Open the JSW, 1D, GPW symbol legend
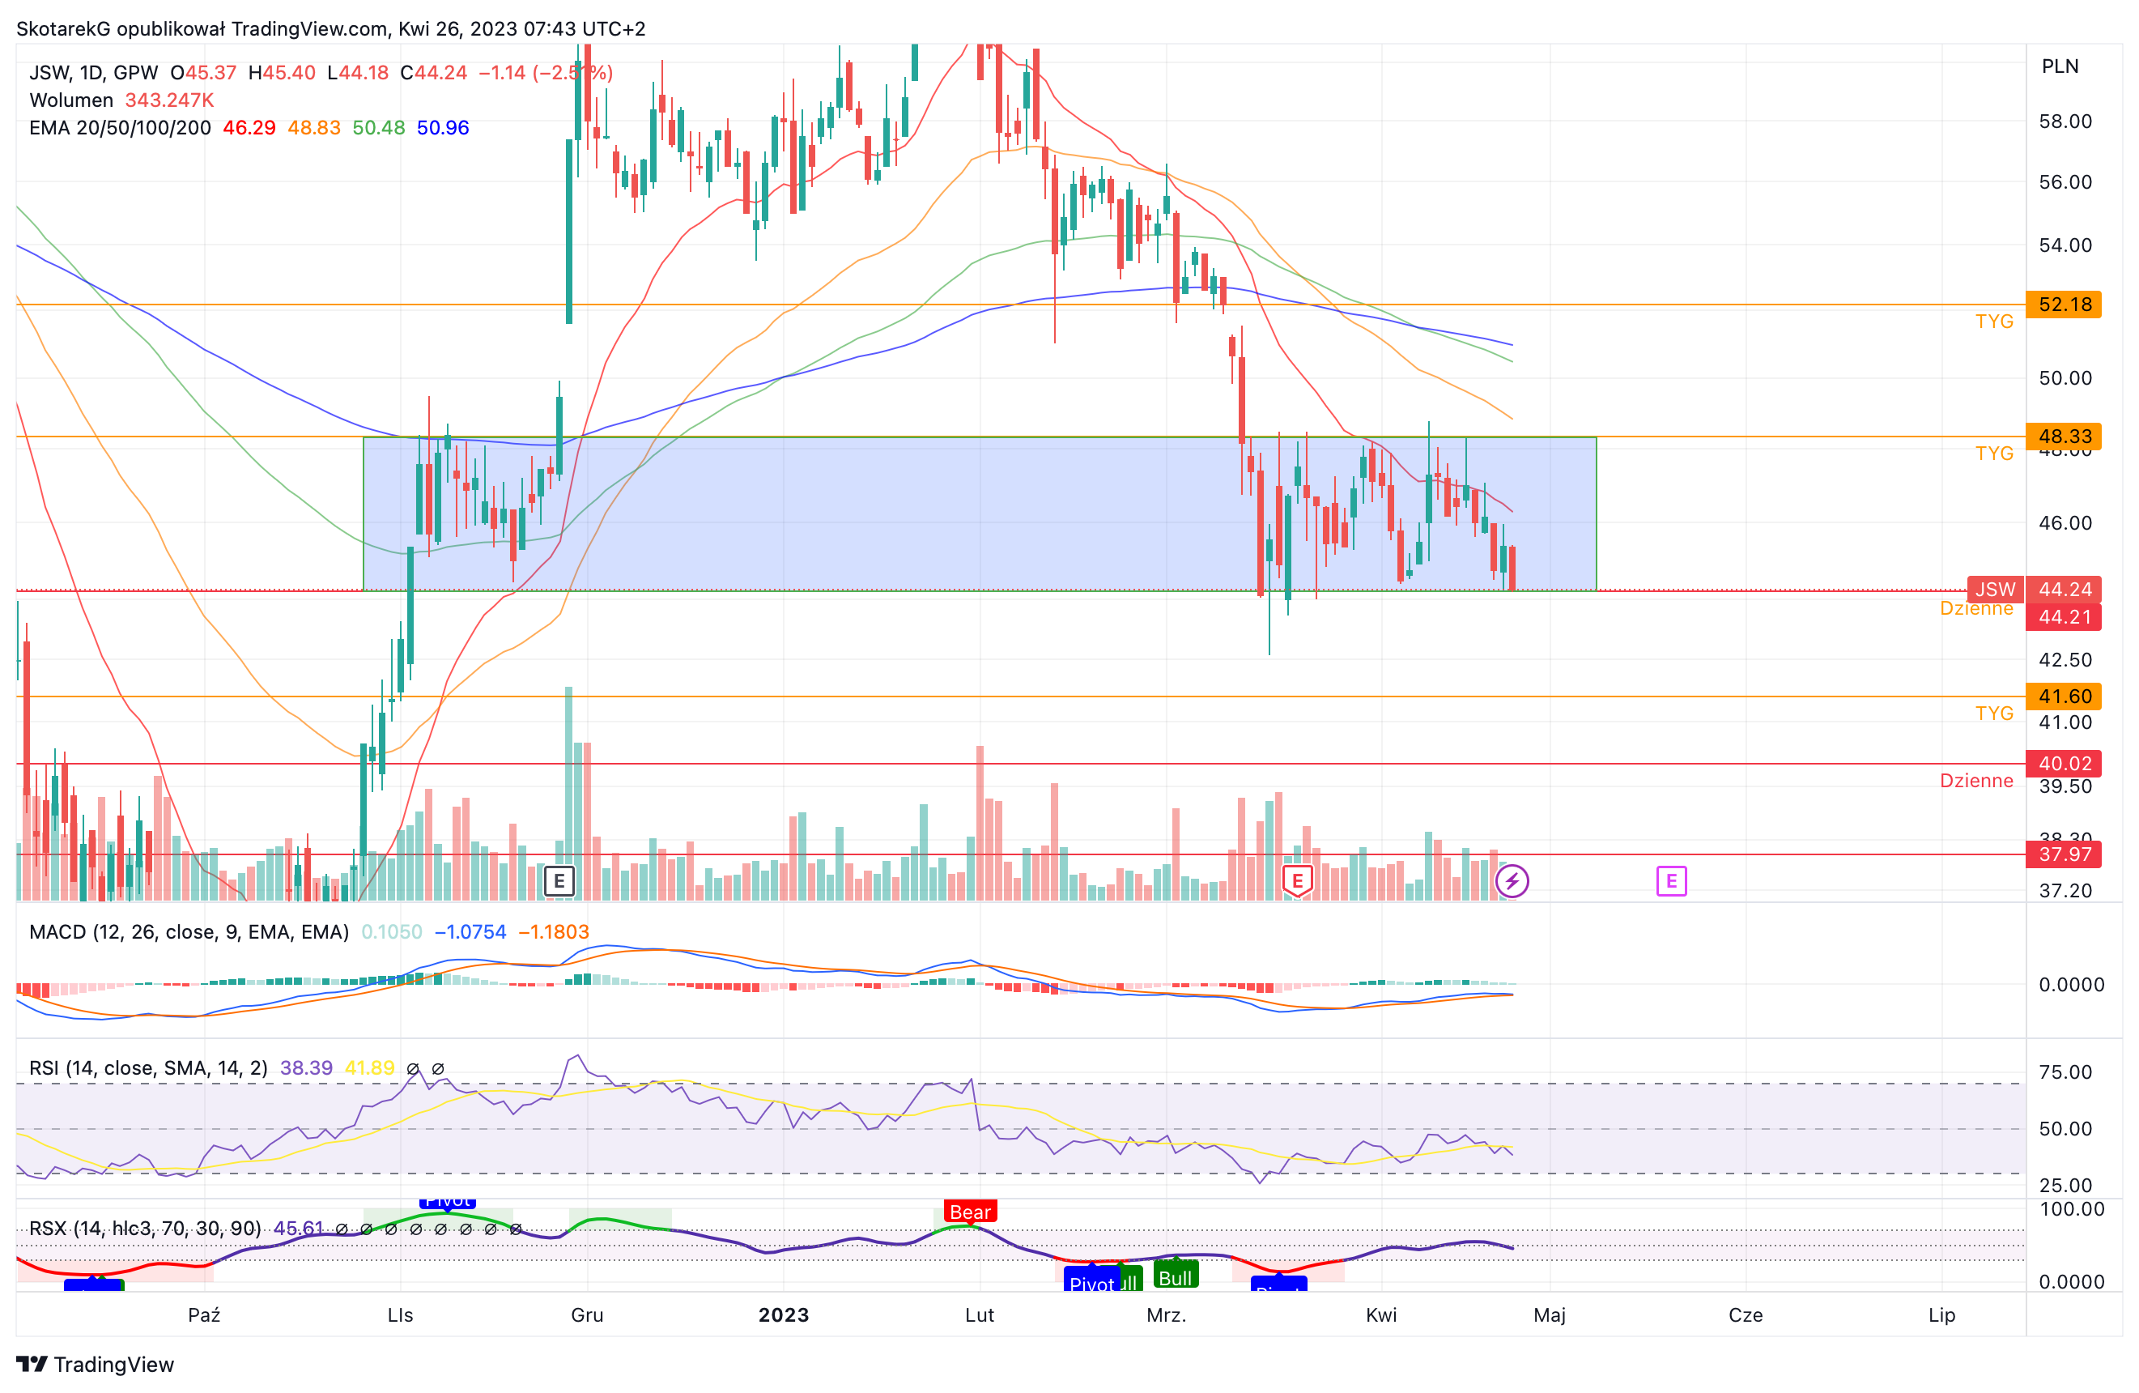The image size is (2139, 1393). 92,73
